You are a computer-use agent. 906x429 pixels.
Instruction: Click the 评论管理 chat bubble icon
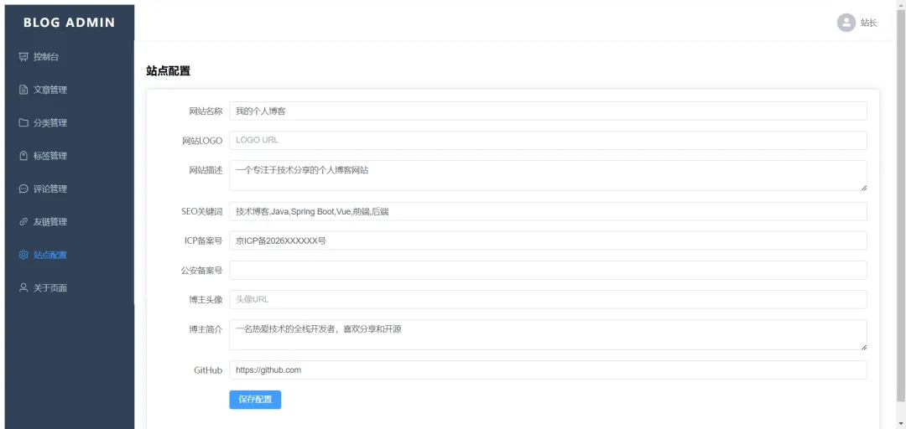(x=23, y=189)
